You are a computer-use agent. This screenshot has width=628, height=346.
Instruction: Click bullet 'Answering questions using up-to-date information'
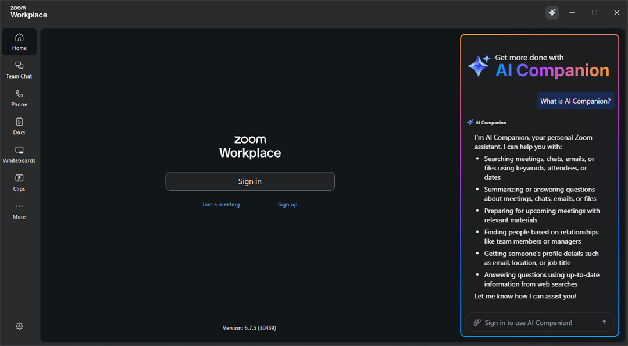tap(541, 279)
